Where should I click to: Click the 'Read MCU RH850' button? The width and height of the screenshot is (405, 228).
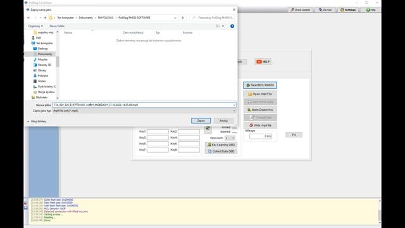click(260, 85)
